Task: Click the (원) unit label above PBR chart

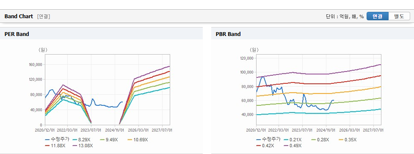Action: [x=254, y=49]
